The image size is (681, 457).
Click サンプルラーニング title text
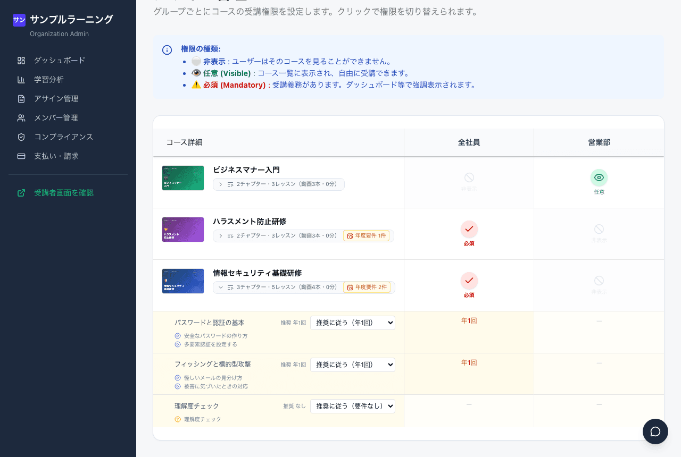(x=71, y=20)
